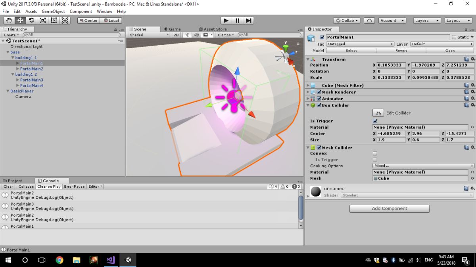The image size is (476, 267).
Task: Open the Assets menu
Action: click(x=31, y=11)
